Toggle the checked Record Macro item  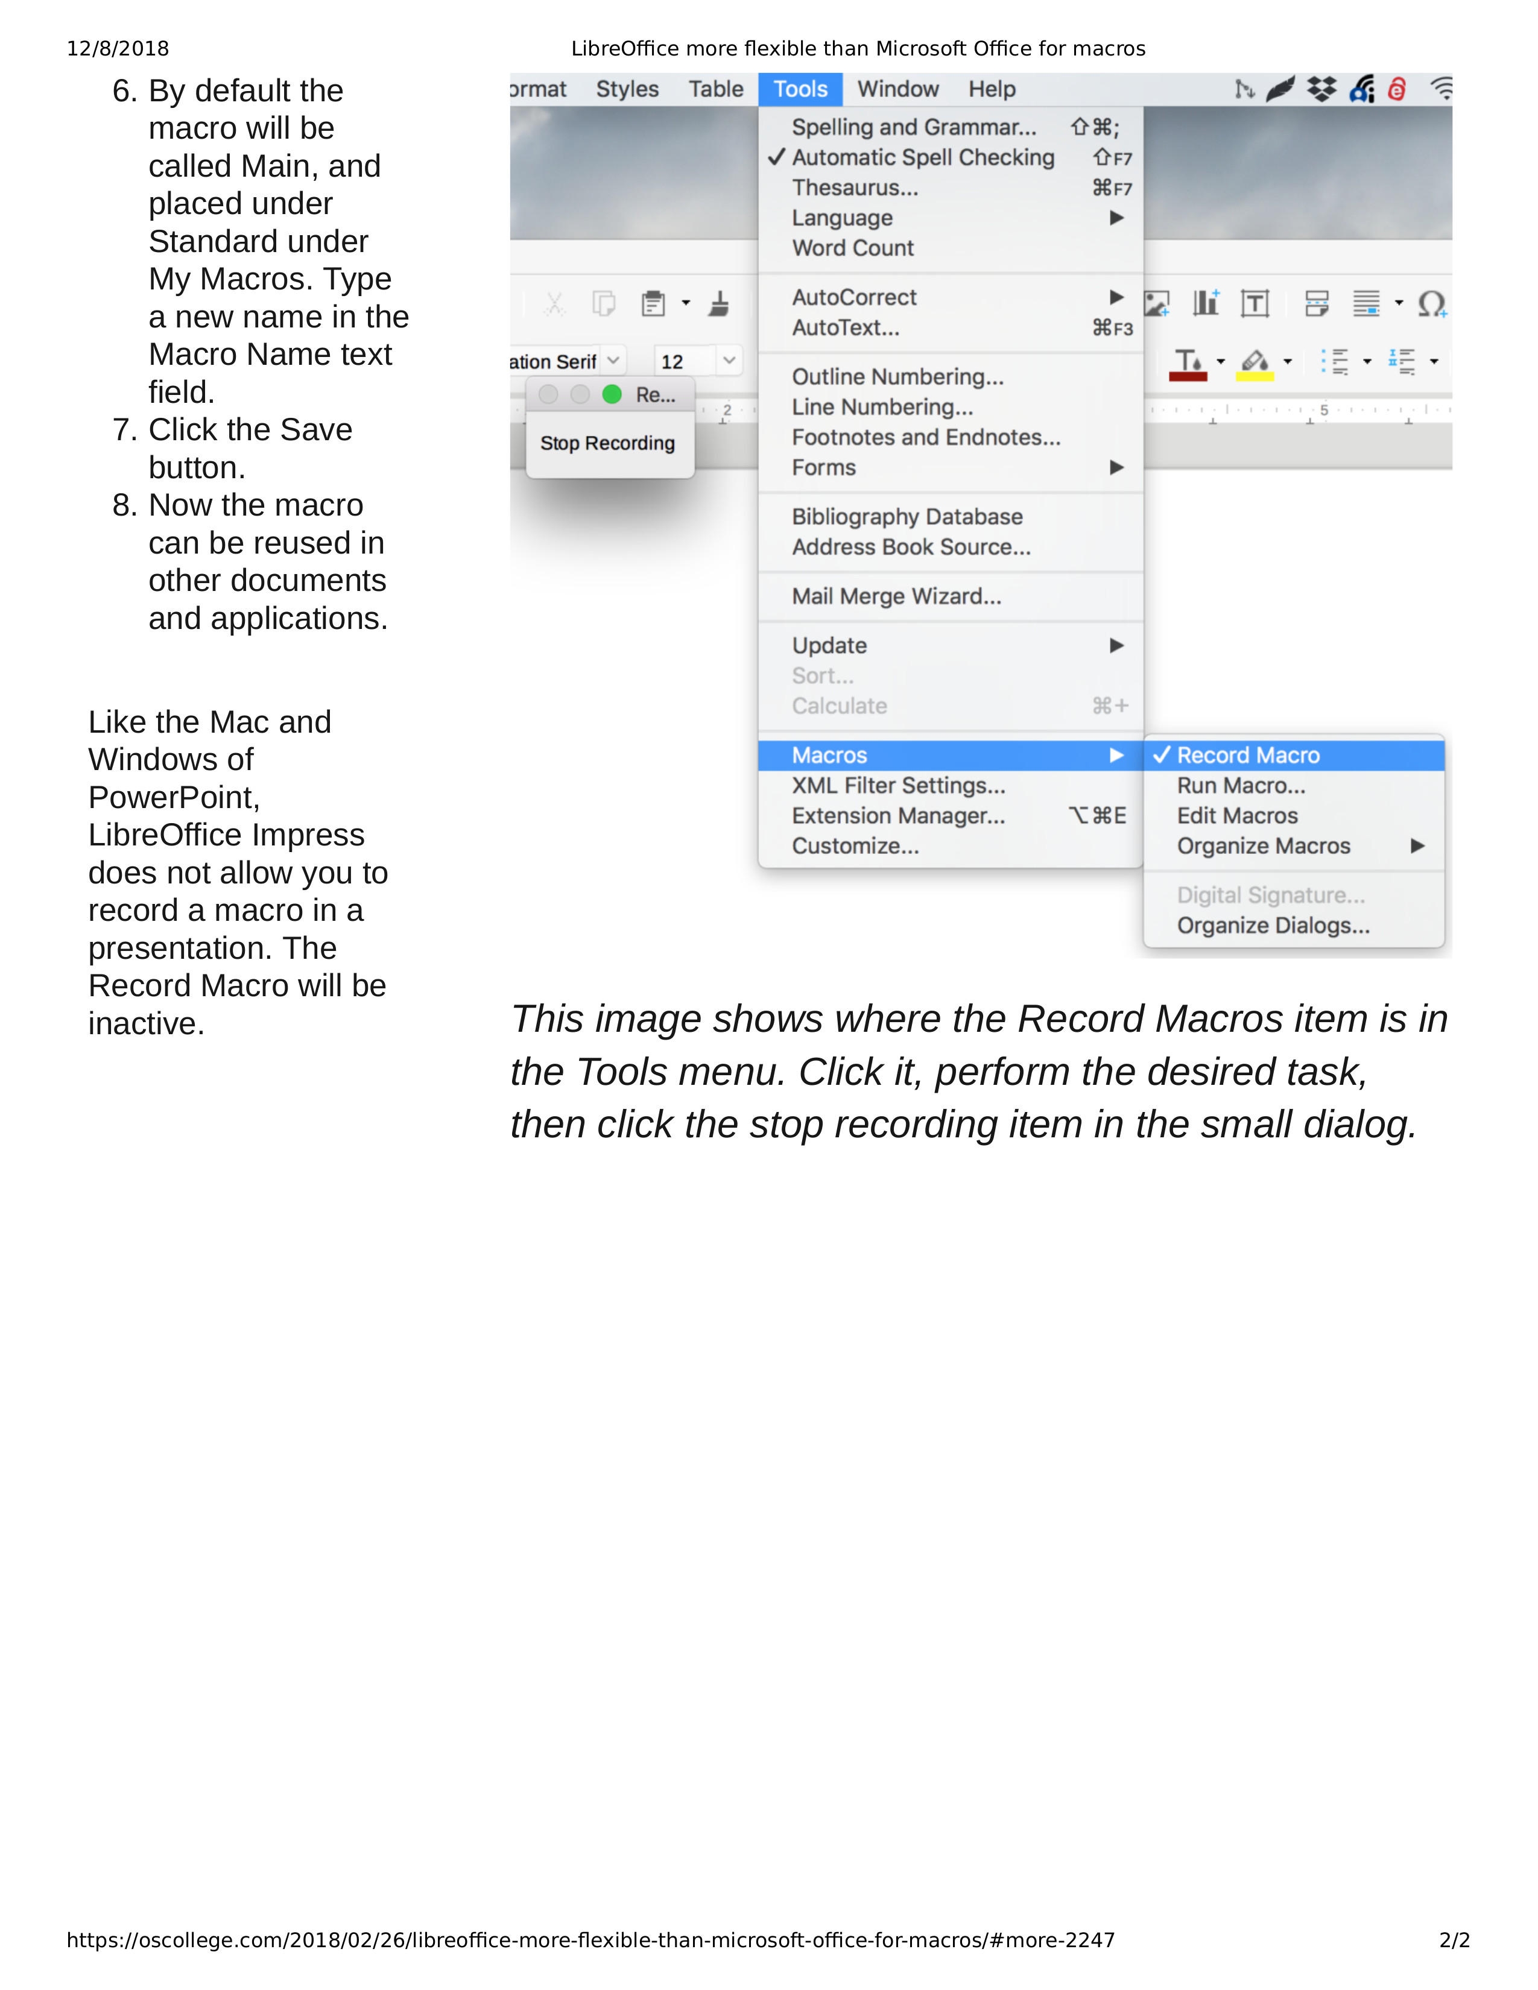pyautogui.click(x=1294, y=756)
